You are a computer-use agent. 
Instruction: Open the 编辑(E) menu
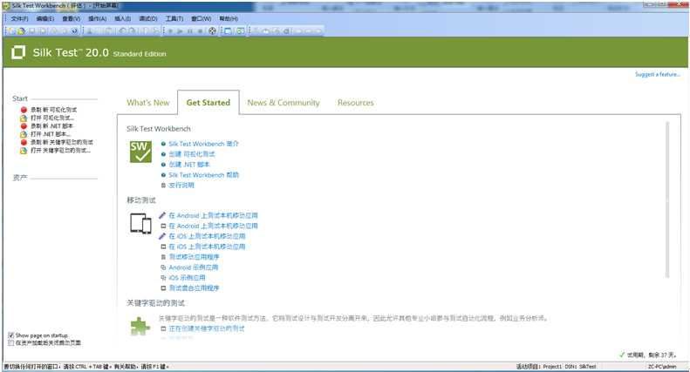click(x=44, y=19)
